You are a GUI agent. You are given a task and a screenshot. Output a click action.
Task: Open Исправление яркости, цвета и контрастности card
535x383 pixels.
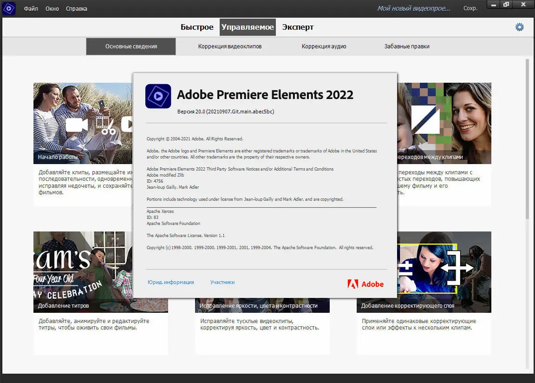(x=262, y=305)
